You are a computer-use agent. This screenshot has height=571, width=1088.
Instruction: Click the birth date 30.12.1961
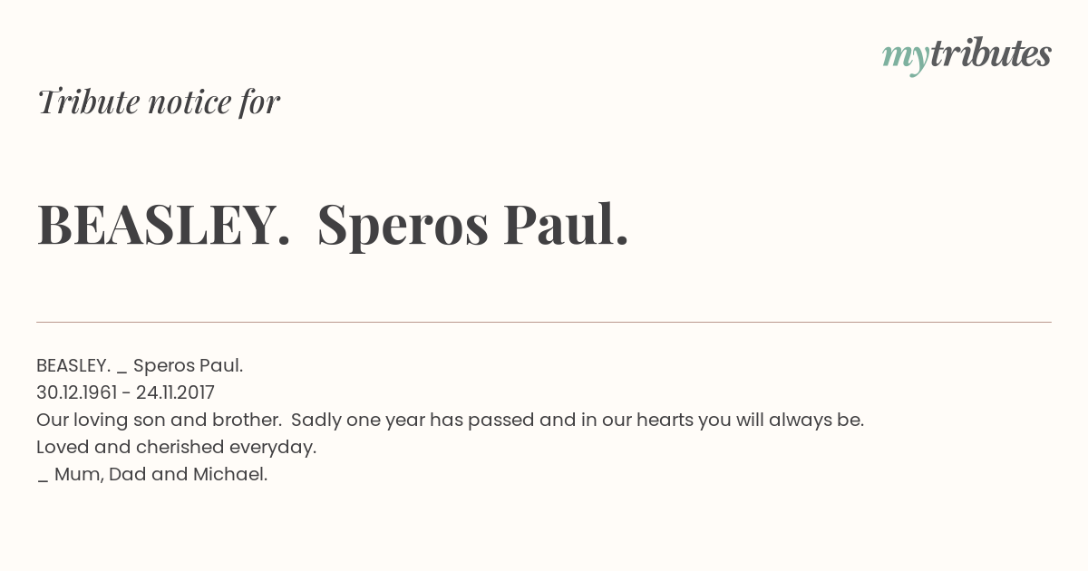[79, 392]
